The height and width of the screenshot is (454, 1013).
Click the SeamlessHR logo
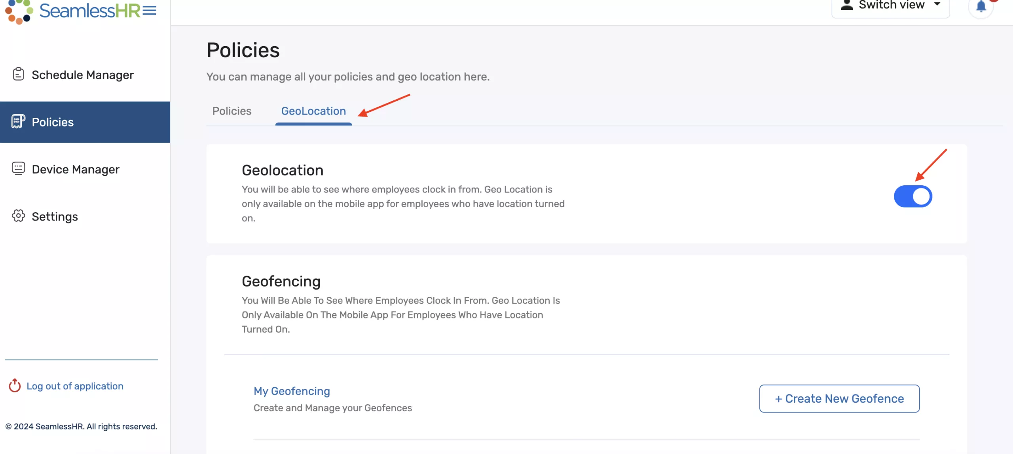[73, 11]
